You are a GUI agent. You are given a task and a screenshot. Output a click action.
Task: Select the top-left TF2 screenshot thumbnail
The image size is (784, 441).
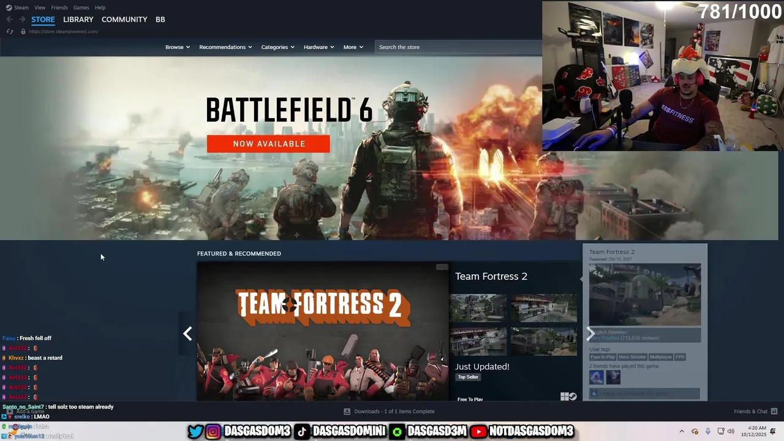tap(478, 307)
